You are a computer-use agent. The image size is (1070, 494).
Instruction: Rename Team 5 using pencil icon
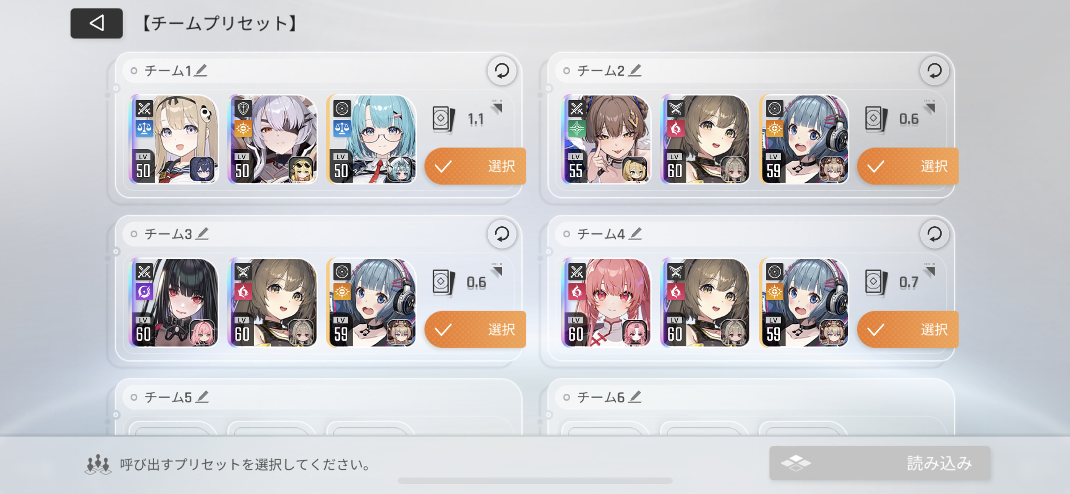[202, 396]
